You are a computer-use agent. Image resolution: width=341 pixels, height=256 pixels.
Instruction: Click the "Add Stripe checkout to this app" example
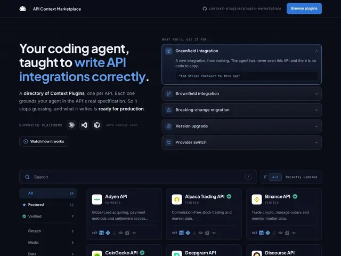tap(247, 76)
